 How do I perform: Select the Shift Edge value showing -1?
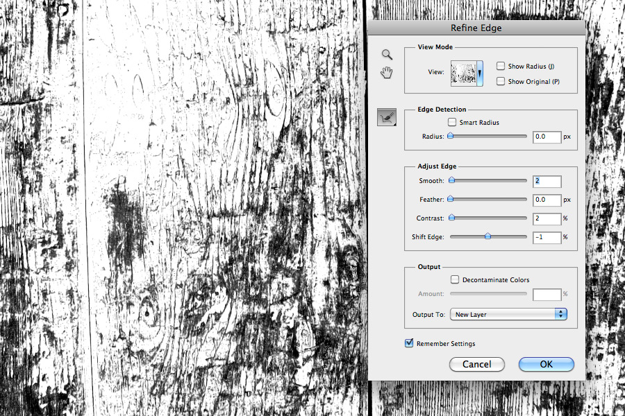547,236
